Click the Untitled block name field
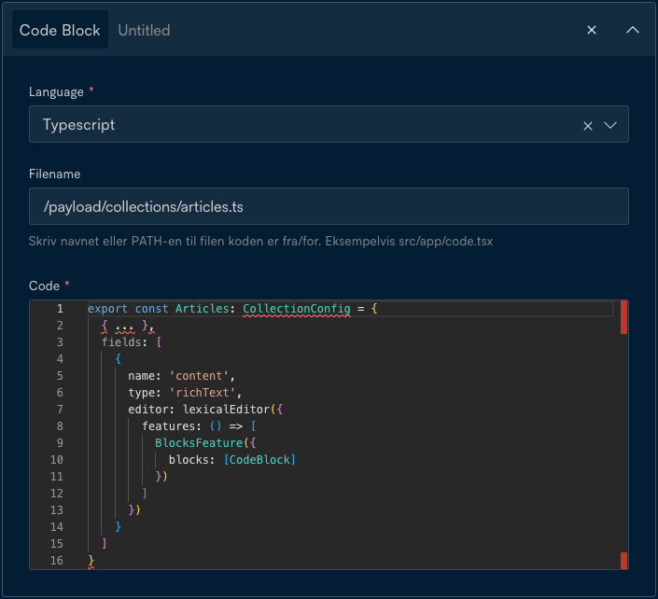The width and height of the screenshot is (658, 599). tap(144, 30)
